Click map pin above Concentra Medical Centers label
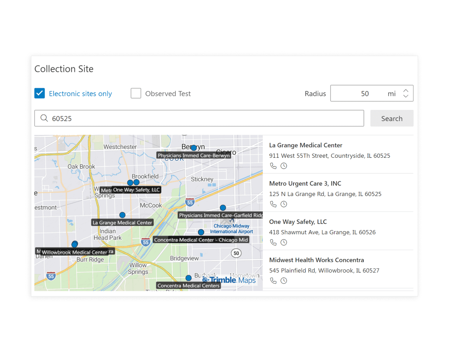The image size is (449, 352). click(189, 278)
